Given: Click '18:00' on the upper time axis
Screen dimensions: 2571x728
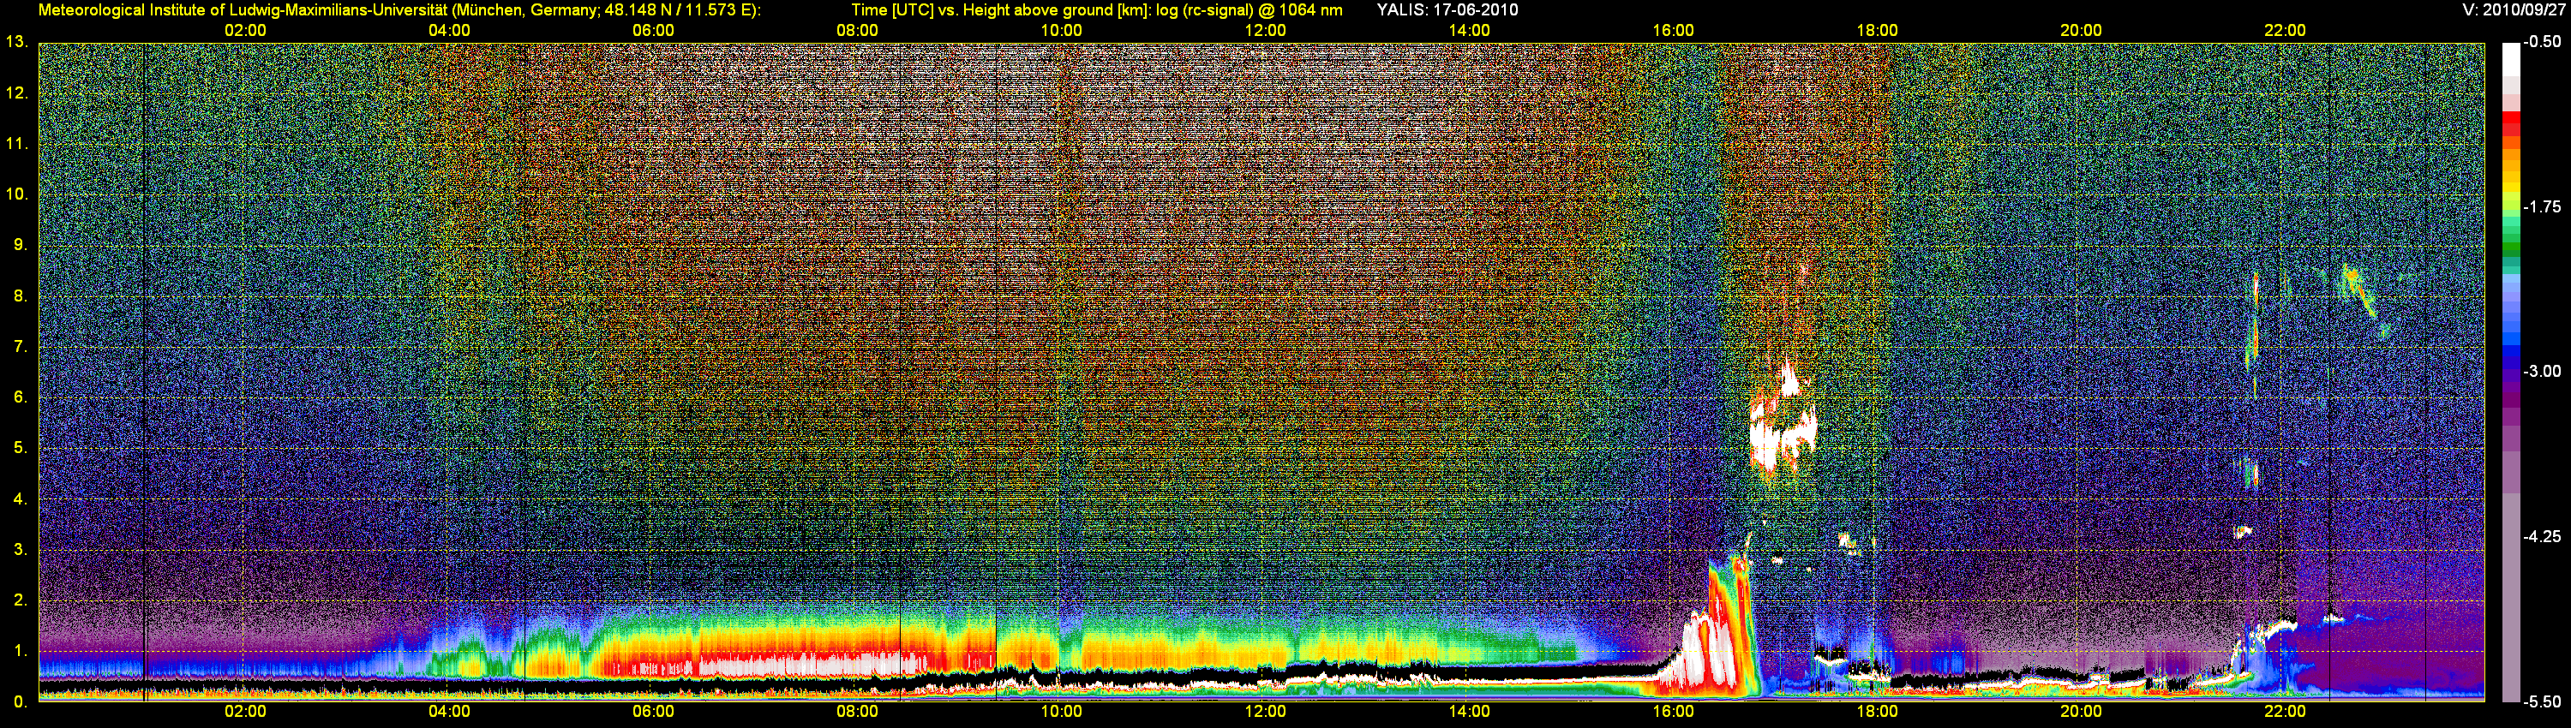Looking at the screenshot, I should coord(1878,30).
